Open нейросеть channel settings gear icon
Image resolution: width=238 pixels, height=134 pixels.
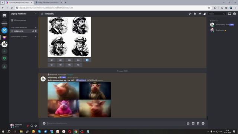coord(36,31)
